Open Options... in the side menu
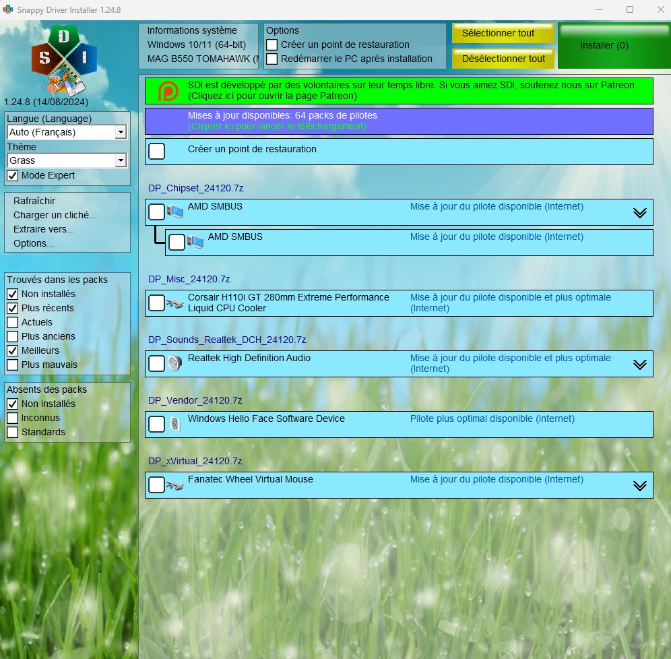671x659 pixels. (x=34, y=243)
